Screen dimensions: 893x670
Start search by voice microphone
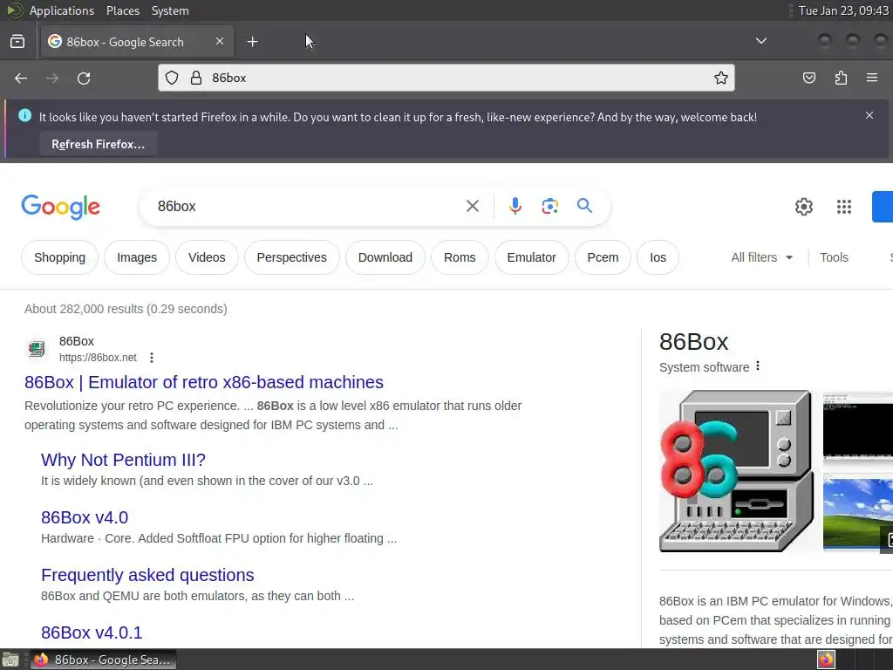(515, 206)
